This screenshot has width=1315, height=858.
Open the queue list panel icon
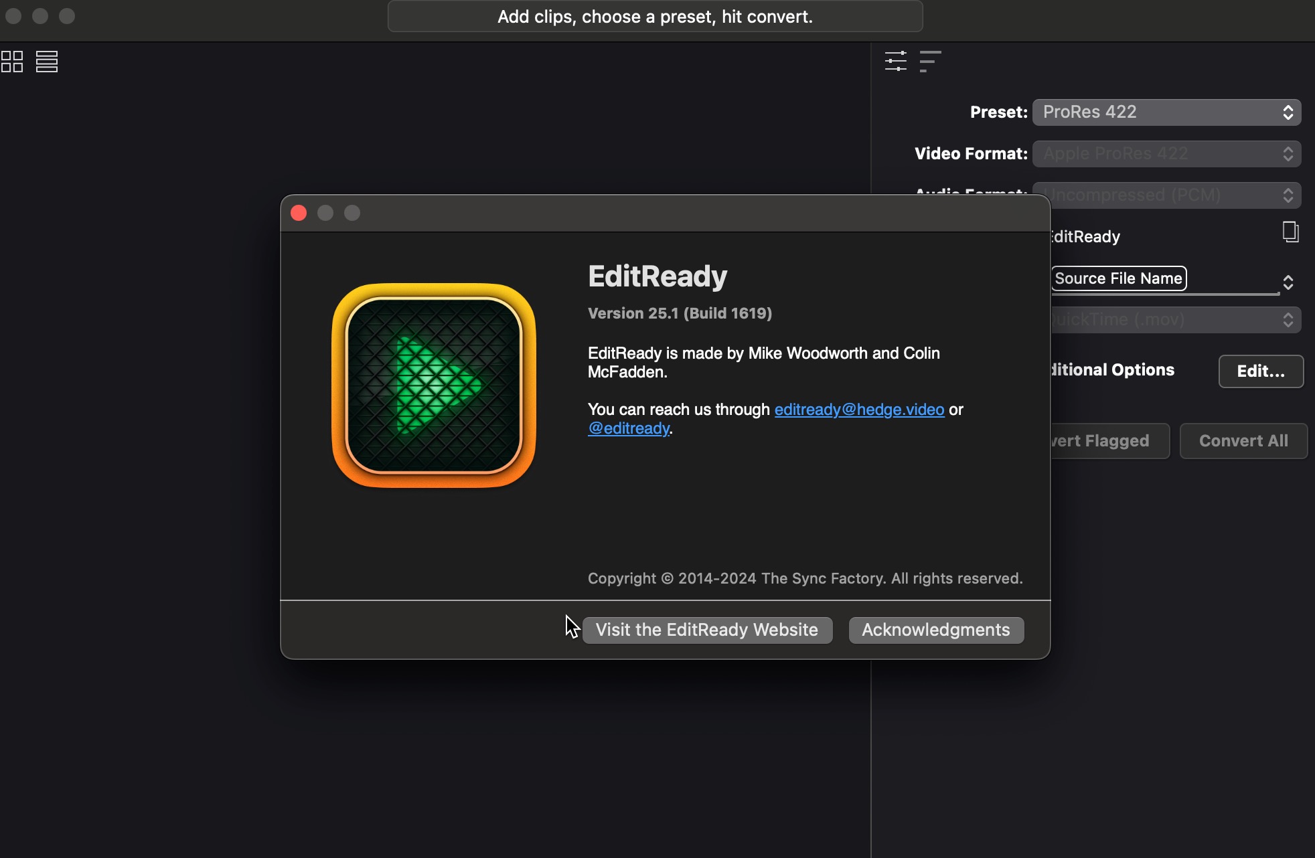pos(930,61)
